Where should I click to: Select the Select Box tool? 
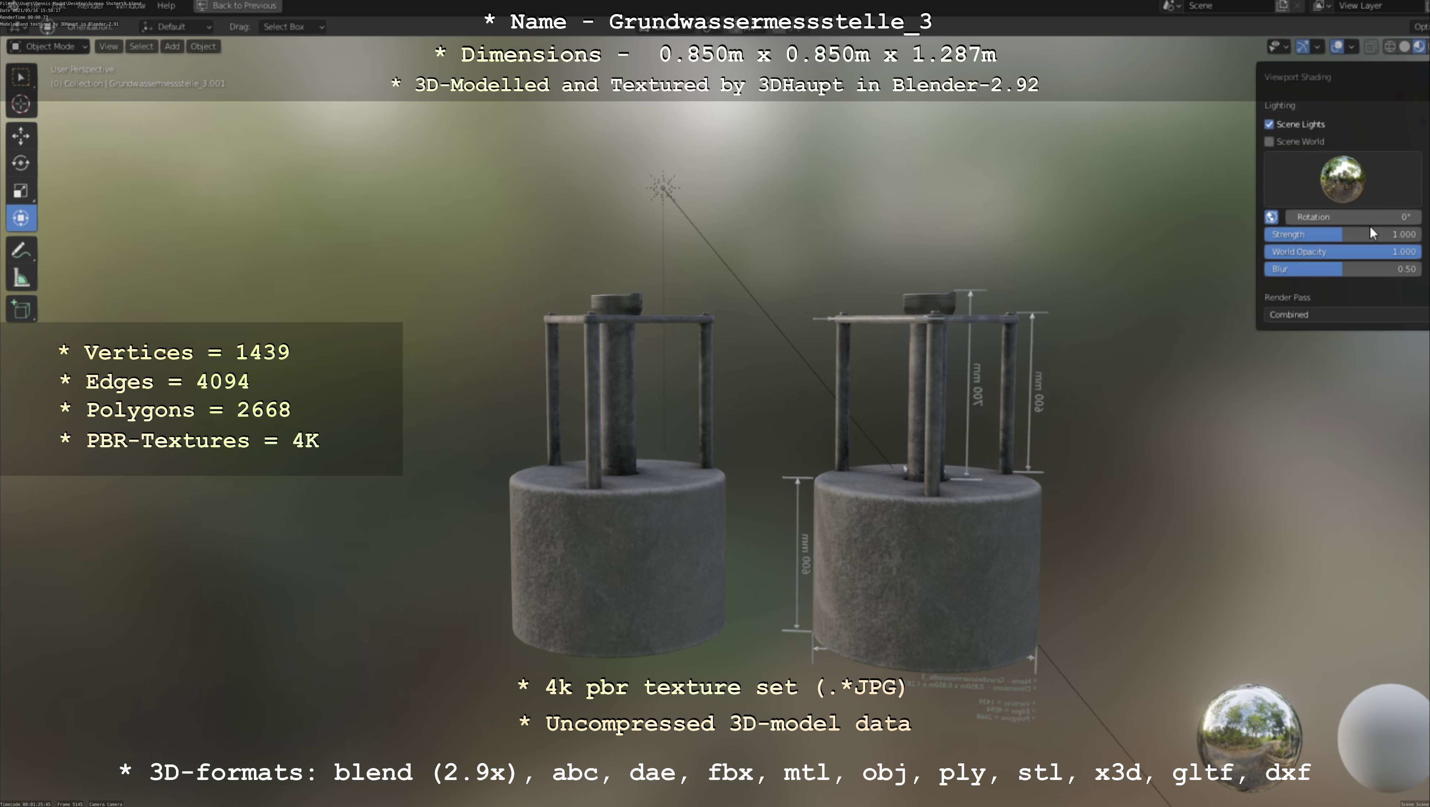click(x=21, y=76)
